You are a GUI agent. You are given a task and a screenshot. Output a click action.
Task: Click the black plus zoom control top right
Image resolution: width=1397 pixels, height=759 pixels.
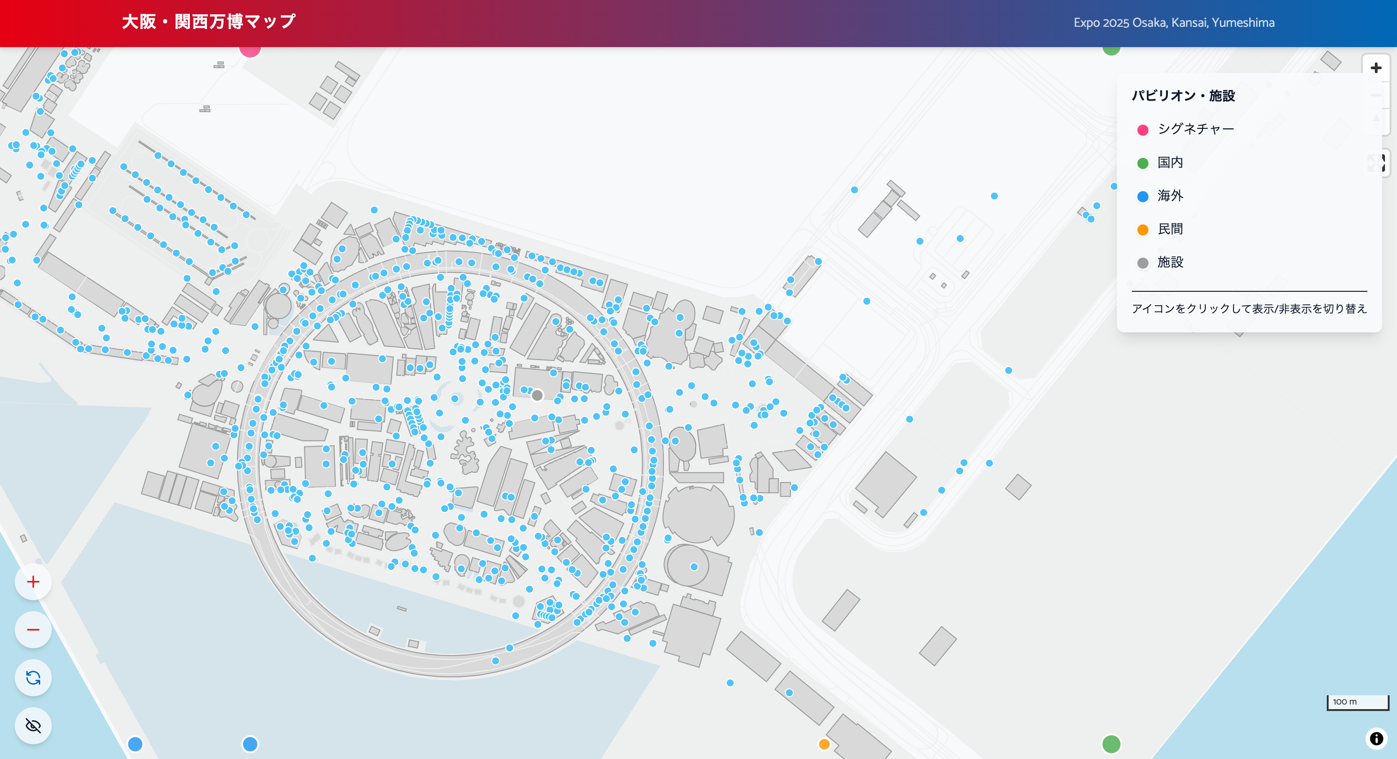click(1376, 68)
